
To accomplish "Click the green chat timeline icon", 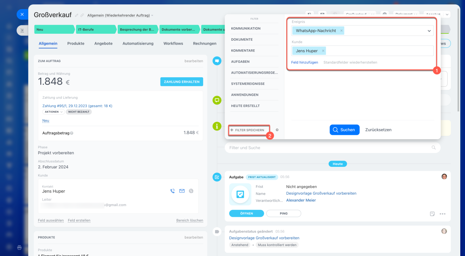I will tap(217, 100).
